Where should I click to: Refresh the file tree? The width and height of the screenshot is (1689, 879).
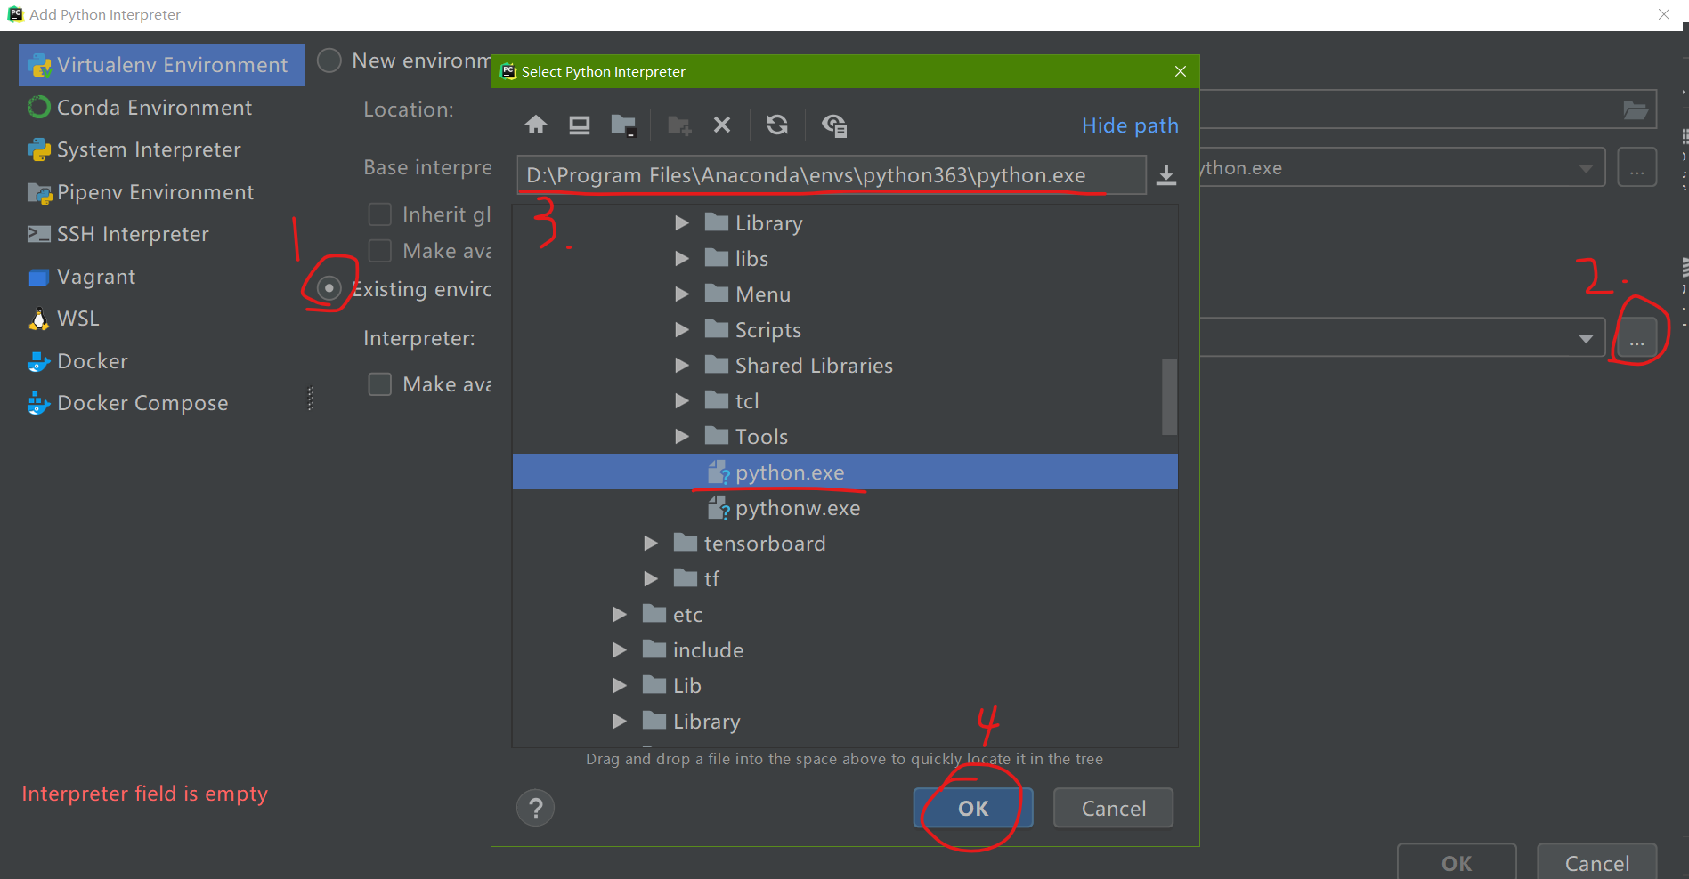click(x=777, y=125)
